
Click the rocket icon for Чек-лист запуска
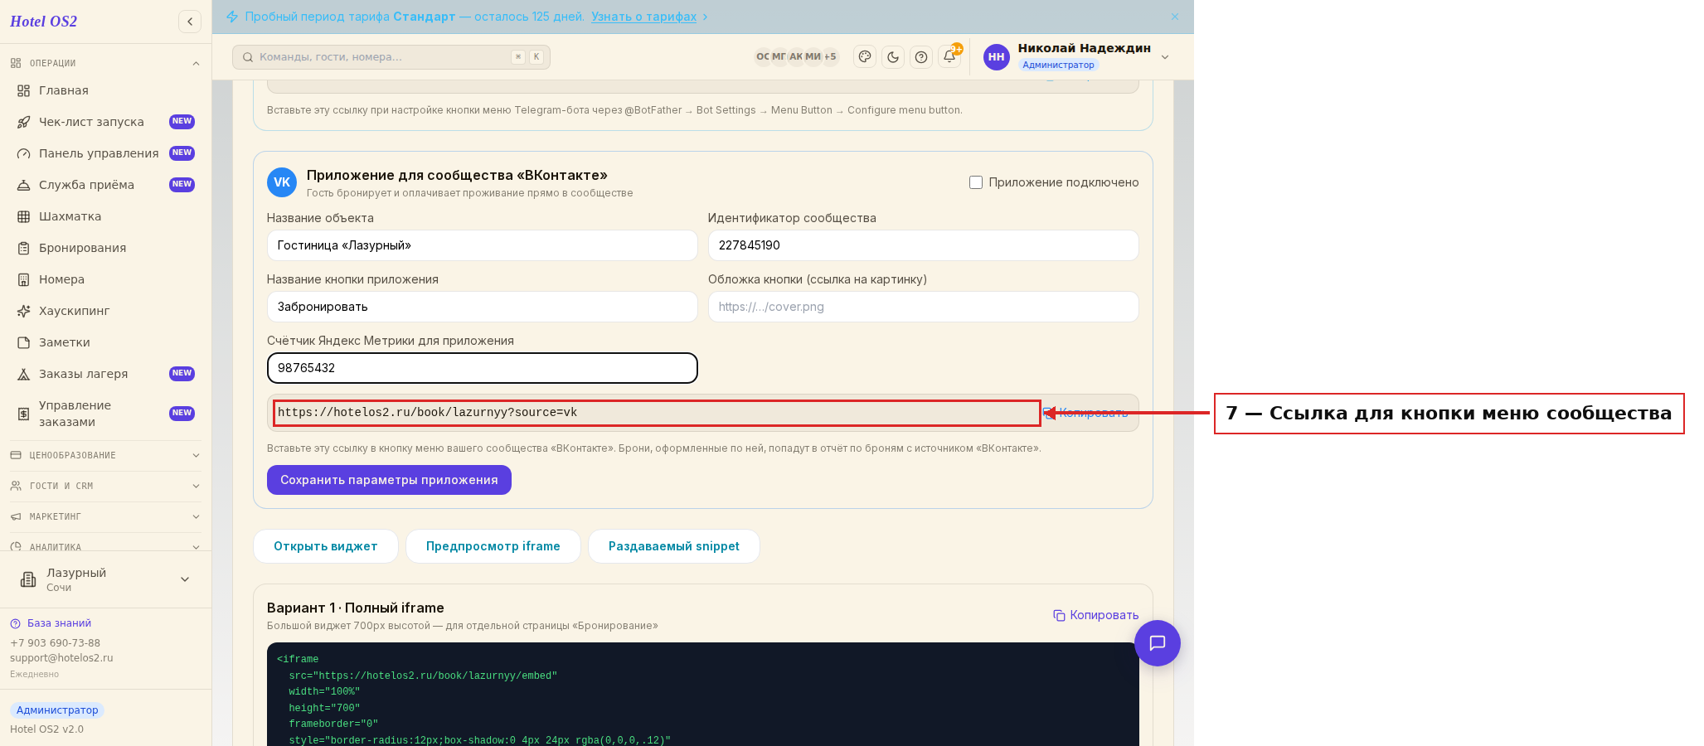click(x=24, y=122)
